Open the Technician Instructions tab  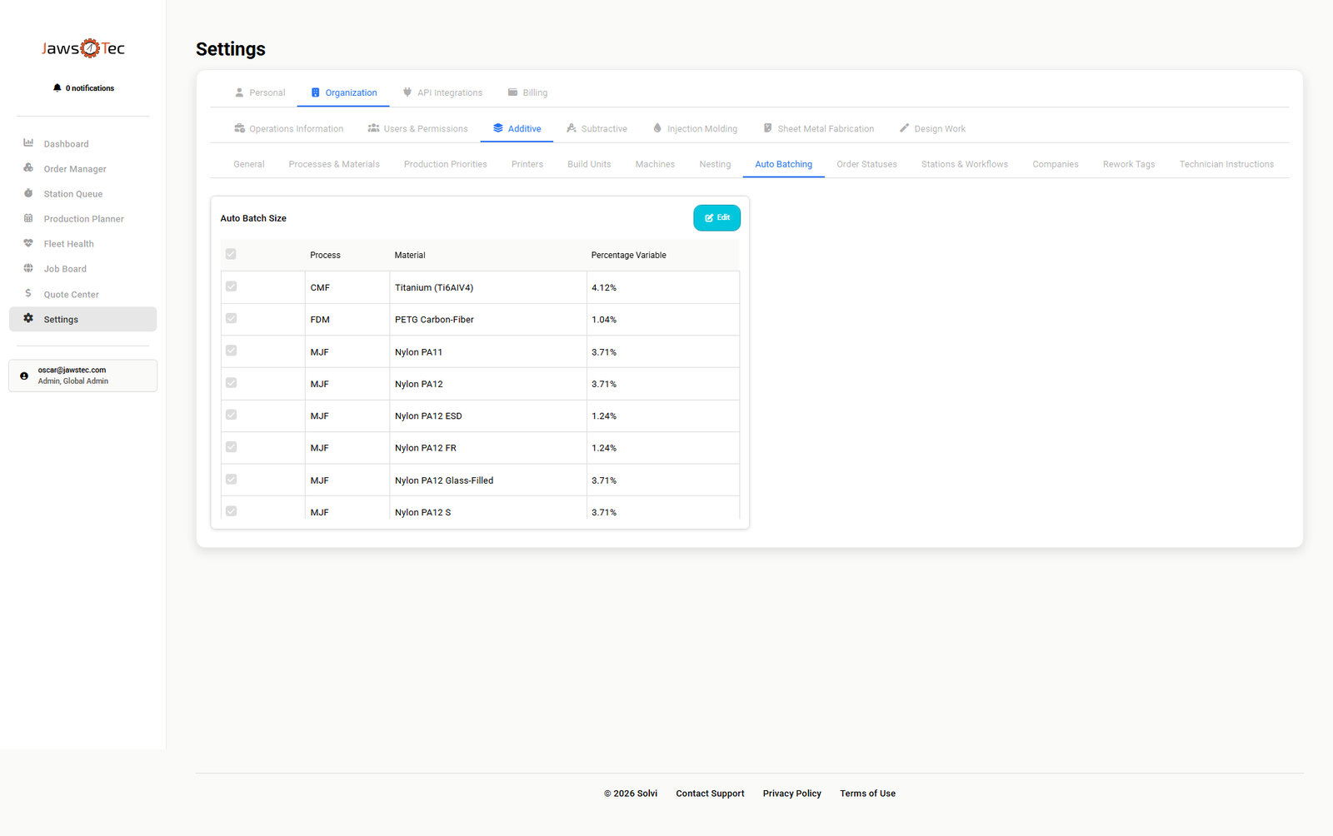coord(1226,164)
